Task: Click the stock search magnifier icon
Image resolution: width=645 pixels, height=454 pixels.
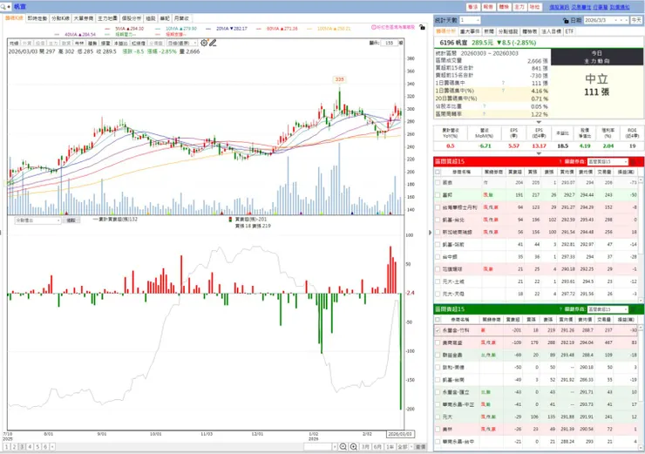Action: coord(3,7)
